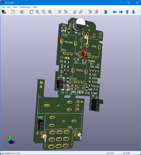Click the dy 0.00 status field

coord(126,153)
